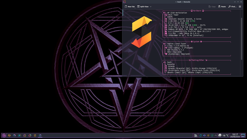Click the 'Intel(R) Xeon(R) E31225, 4 Cores' line
The width and height of the screenshot is (247, 139).
tap(184, 19)
